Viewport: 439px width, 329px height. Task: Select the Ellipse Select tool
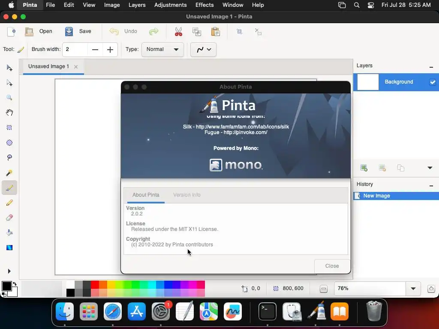[x=9, y=143]
